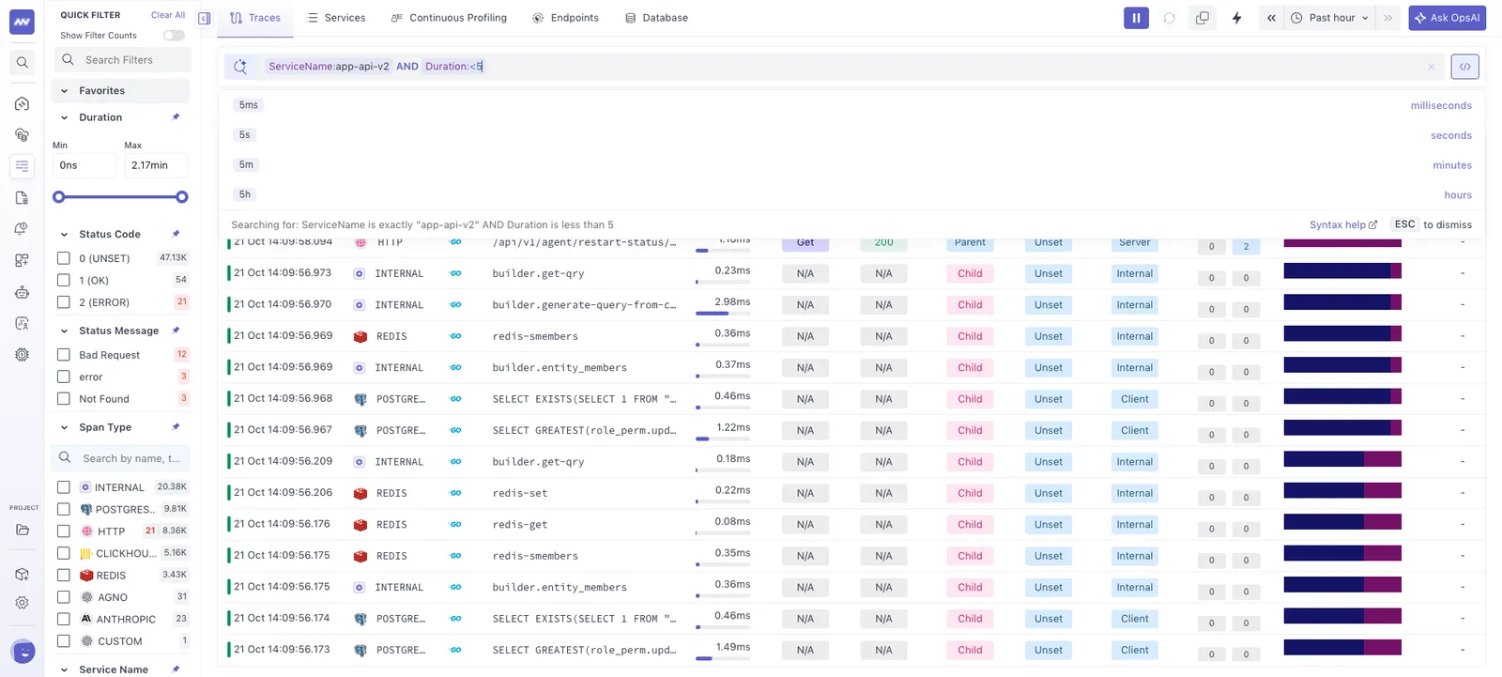Image resolution: width=1502 pixels, height=677 pixels.
Task: Open settings gear at bottom of navigation rail
Action: click(x=23, y=603)
